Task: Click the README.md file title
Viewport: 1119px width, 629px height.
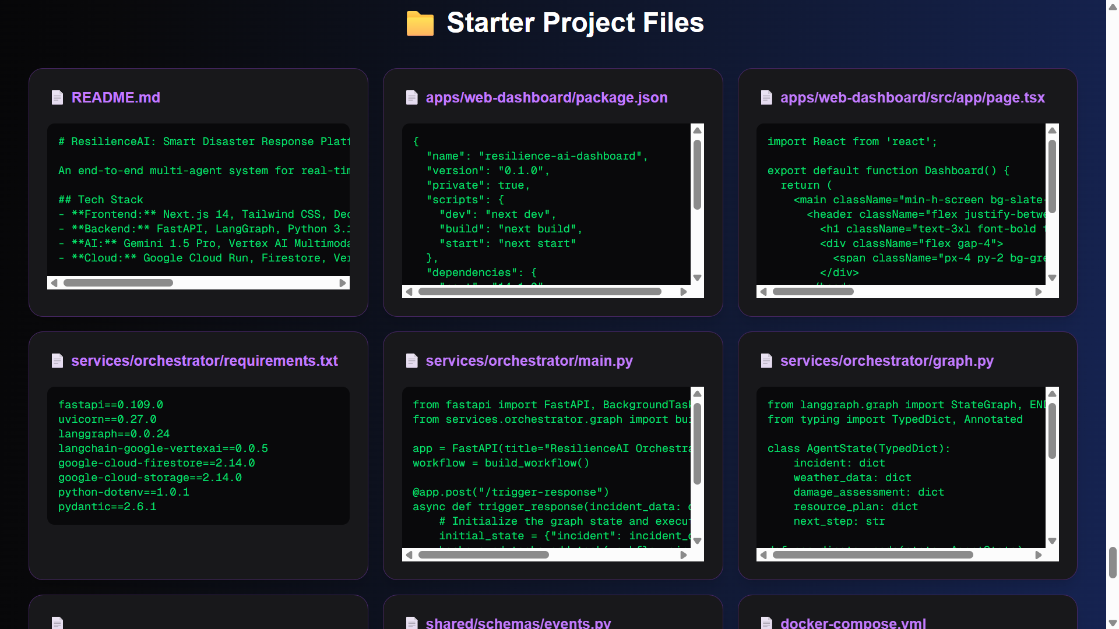Action: (115, 97)
